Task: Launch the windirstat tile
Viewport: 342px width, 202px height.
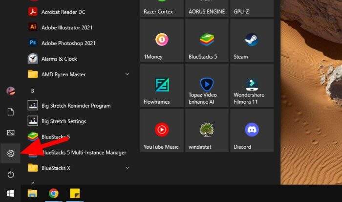Action: [x=207, y=131]
